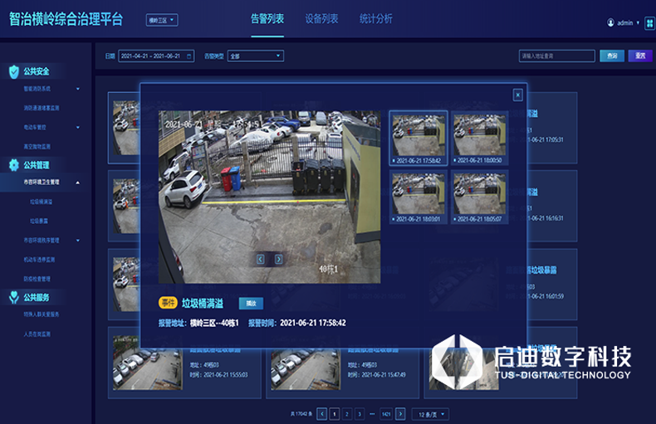Screen dimensions: 656x424
Task: Click the 查询 search button
Action: [612, 56]
